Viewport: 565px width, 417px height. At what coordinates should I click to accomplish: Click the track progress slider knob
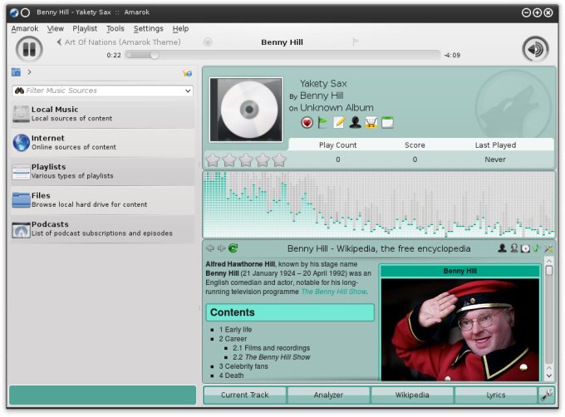tap(155, 55)
